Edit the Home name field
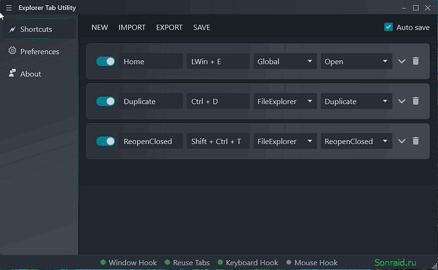The width and height of the screenshot is (438, 270). tap(151, 61)
